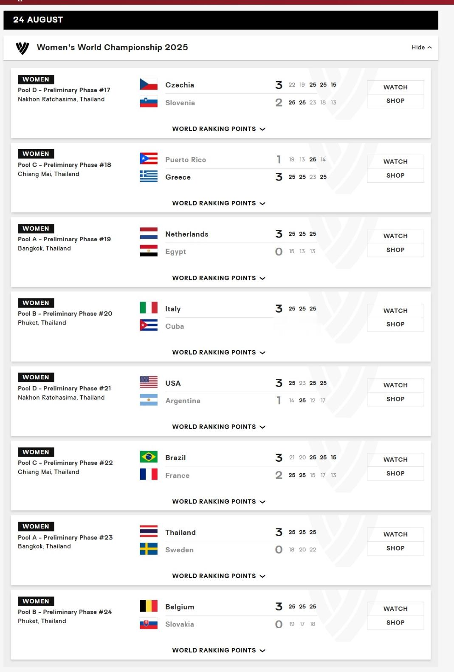
Task: Click the Czechia flag icon
Action: click(149, 85)
